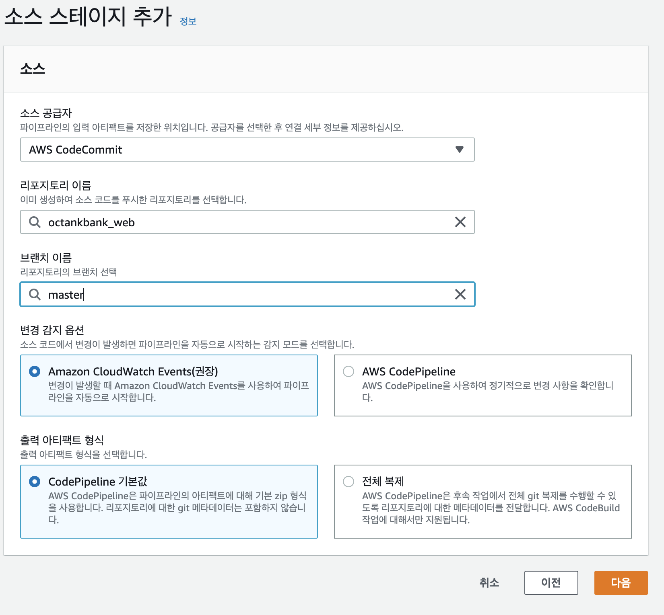Click the repository name search magnifier icon
Image resolution: width=664 pixels, height=615 pixels.
click(35, 222)
